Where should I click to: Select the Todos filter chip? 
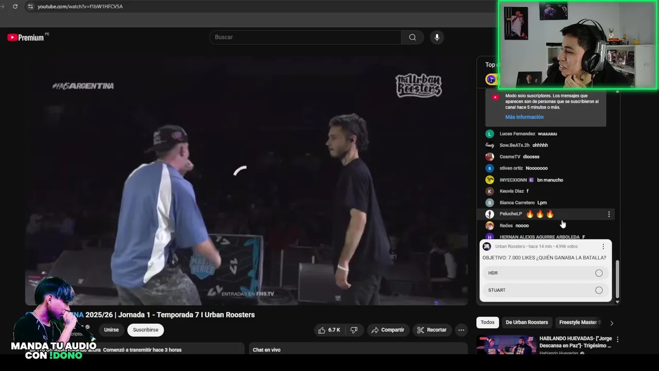coord(488,323)
